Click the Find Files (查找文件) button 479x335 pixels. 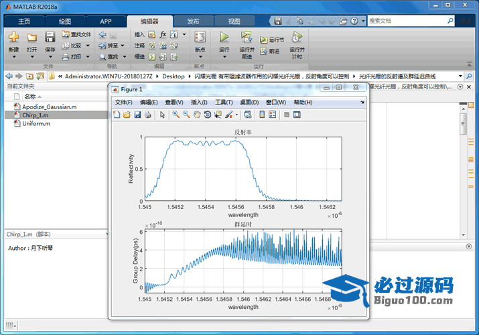tap(76, 34)
